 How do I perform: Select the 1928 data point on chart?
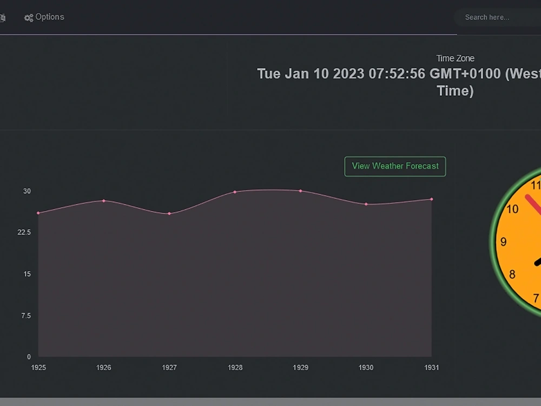235,192
